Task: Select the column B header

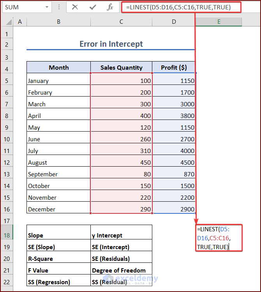Action: click(x=58, y=22)
